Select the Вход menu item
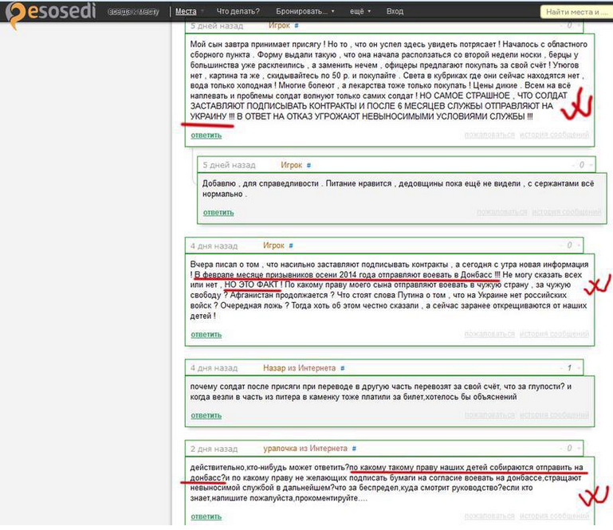 coord(395,11)
